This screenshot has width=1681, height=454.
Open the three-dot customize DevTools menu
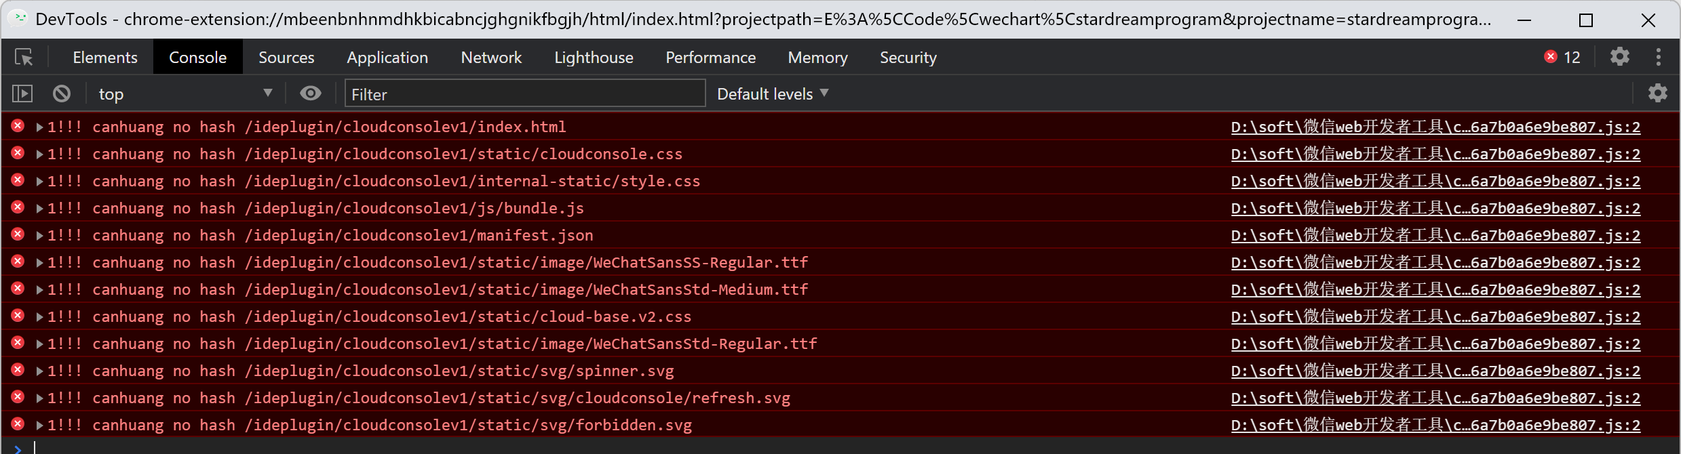[x=1658, y=57]
